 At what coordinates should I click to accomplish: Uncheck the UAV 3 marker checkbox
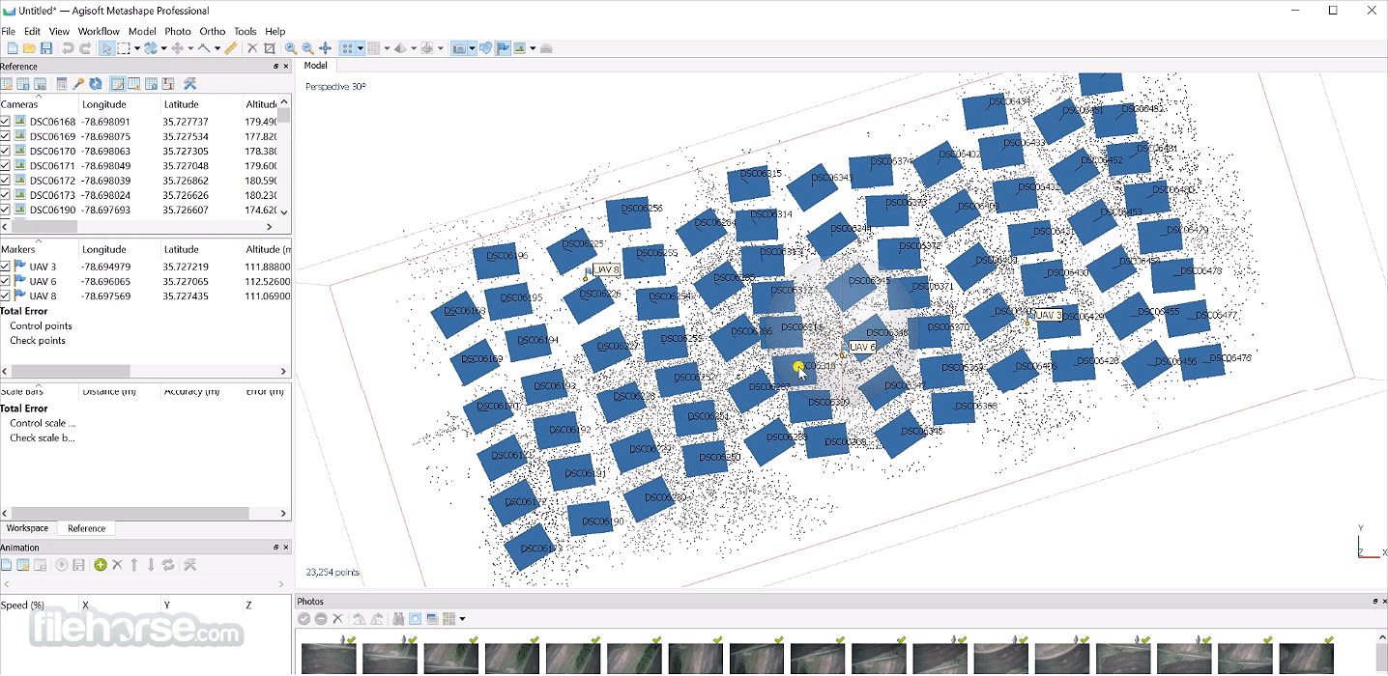tap(6, 267)
